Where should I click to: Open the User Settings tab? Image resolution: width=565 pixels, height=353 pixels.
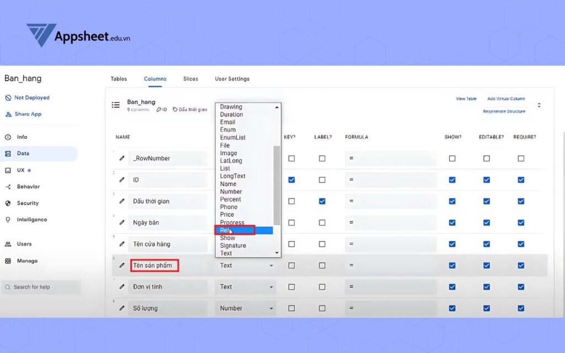[x=232, y=79]
